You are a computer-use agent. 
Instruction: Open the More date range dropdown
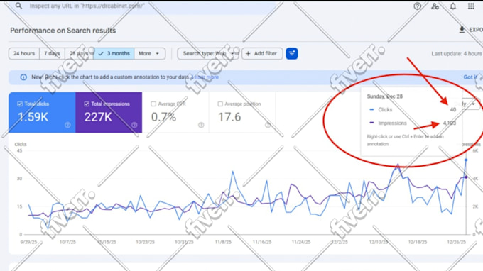coord(149,53)
